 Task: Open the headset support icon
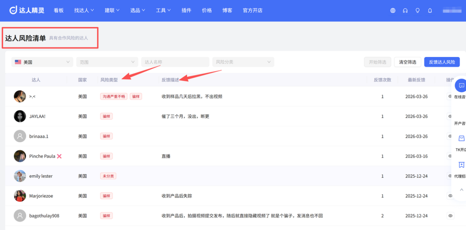click(405, 10)
